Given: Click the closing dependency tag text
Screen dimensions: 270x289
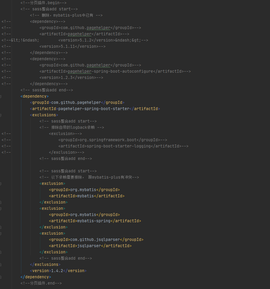Looking at the screenshot, I should (36, 277).
